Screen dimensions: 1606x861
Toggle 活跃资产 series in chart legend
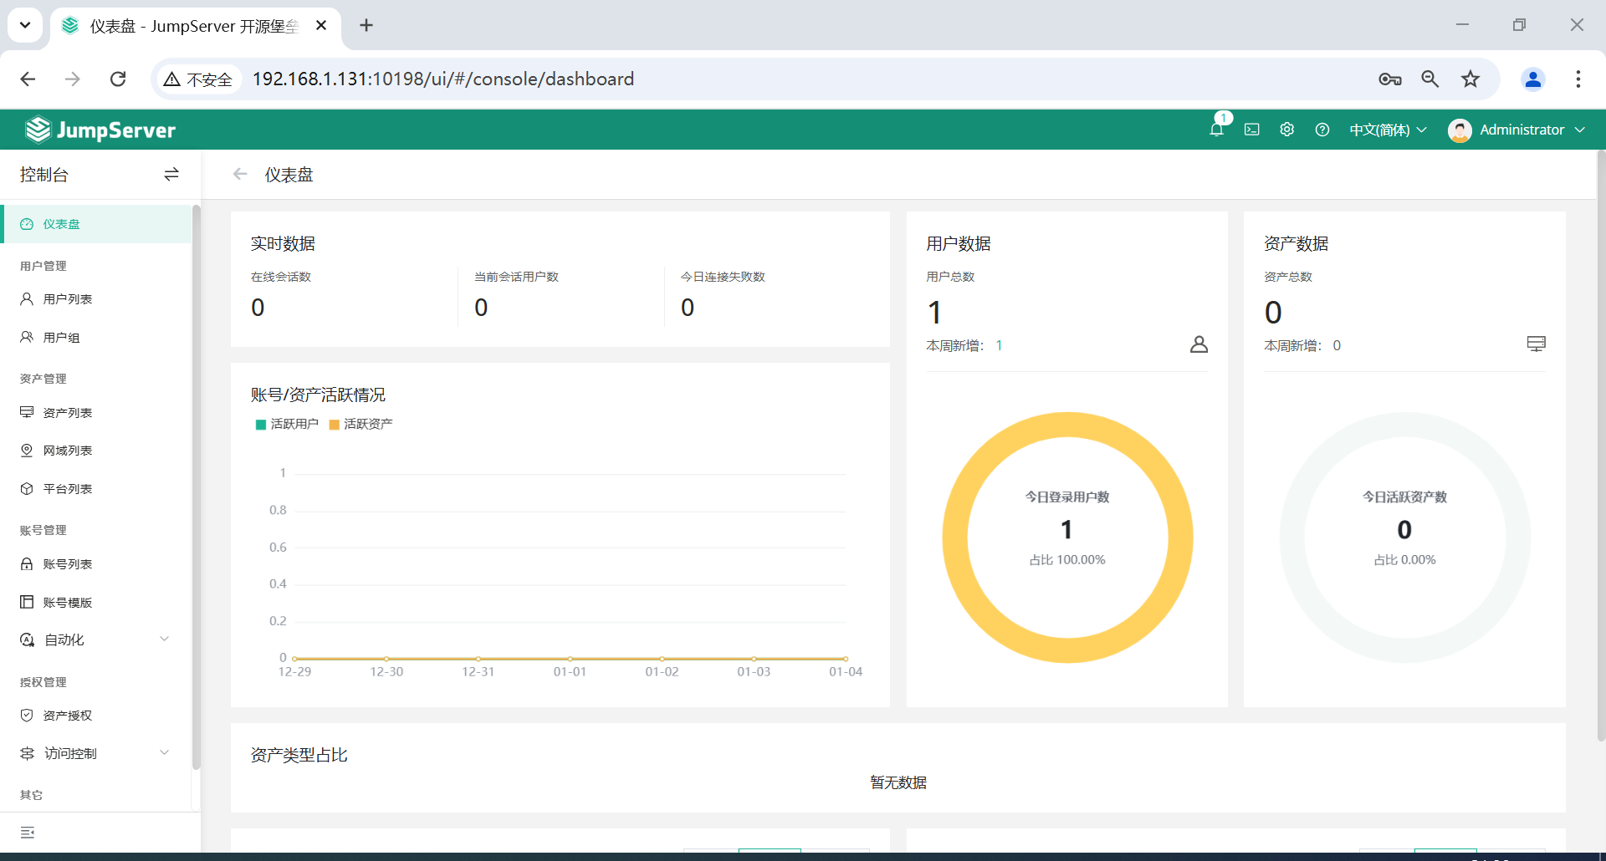(x=361, y=424)
